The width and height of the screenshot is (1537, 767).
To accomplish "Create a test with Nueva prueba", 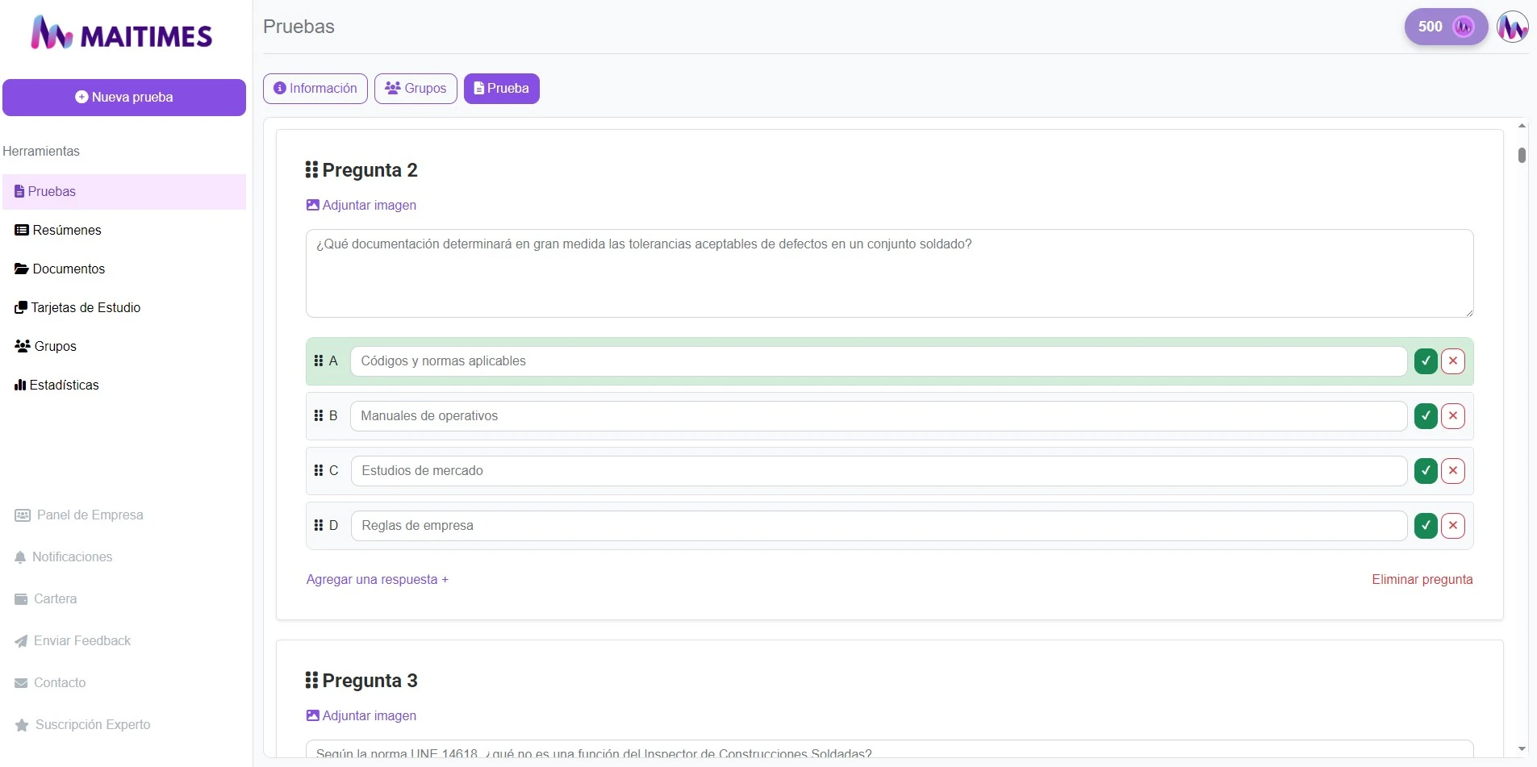I will 124,98.
